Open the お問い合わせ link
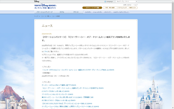This screenshot has width=174, height=109. point(127,5)
